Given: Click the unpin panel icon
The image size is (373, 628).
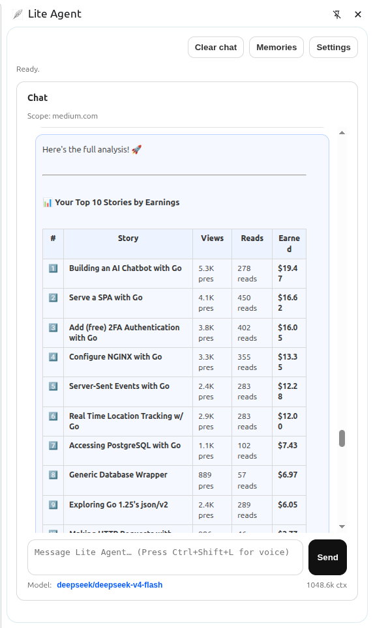Looking at the screenshot, I should [337, 14].
